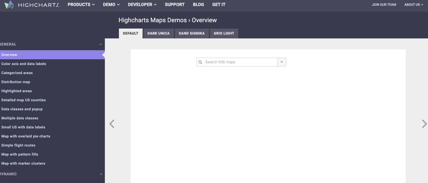Click the Highcharts logo icon

[9, 5]
